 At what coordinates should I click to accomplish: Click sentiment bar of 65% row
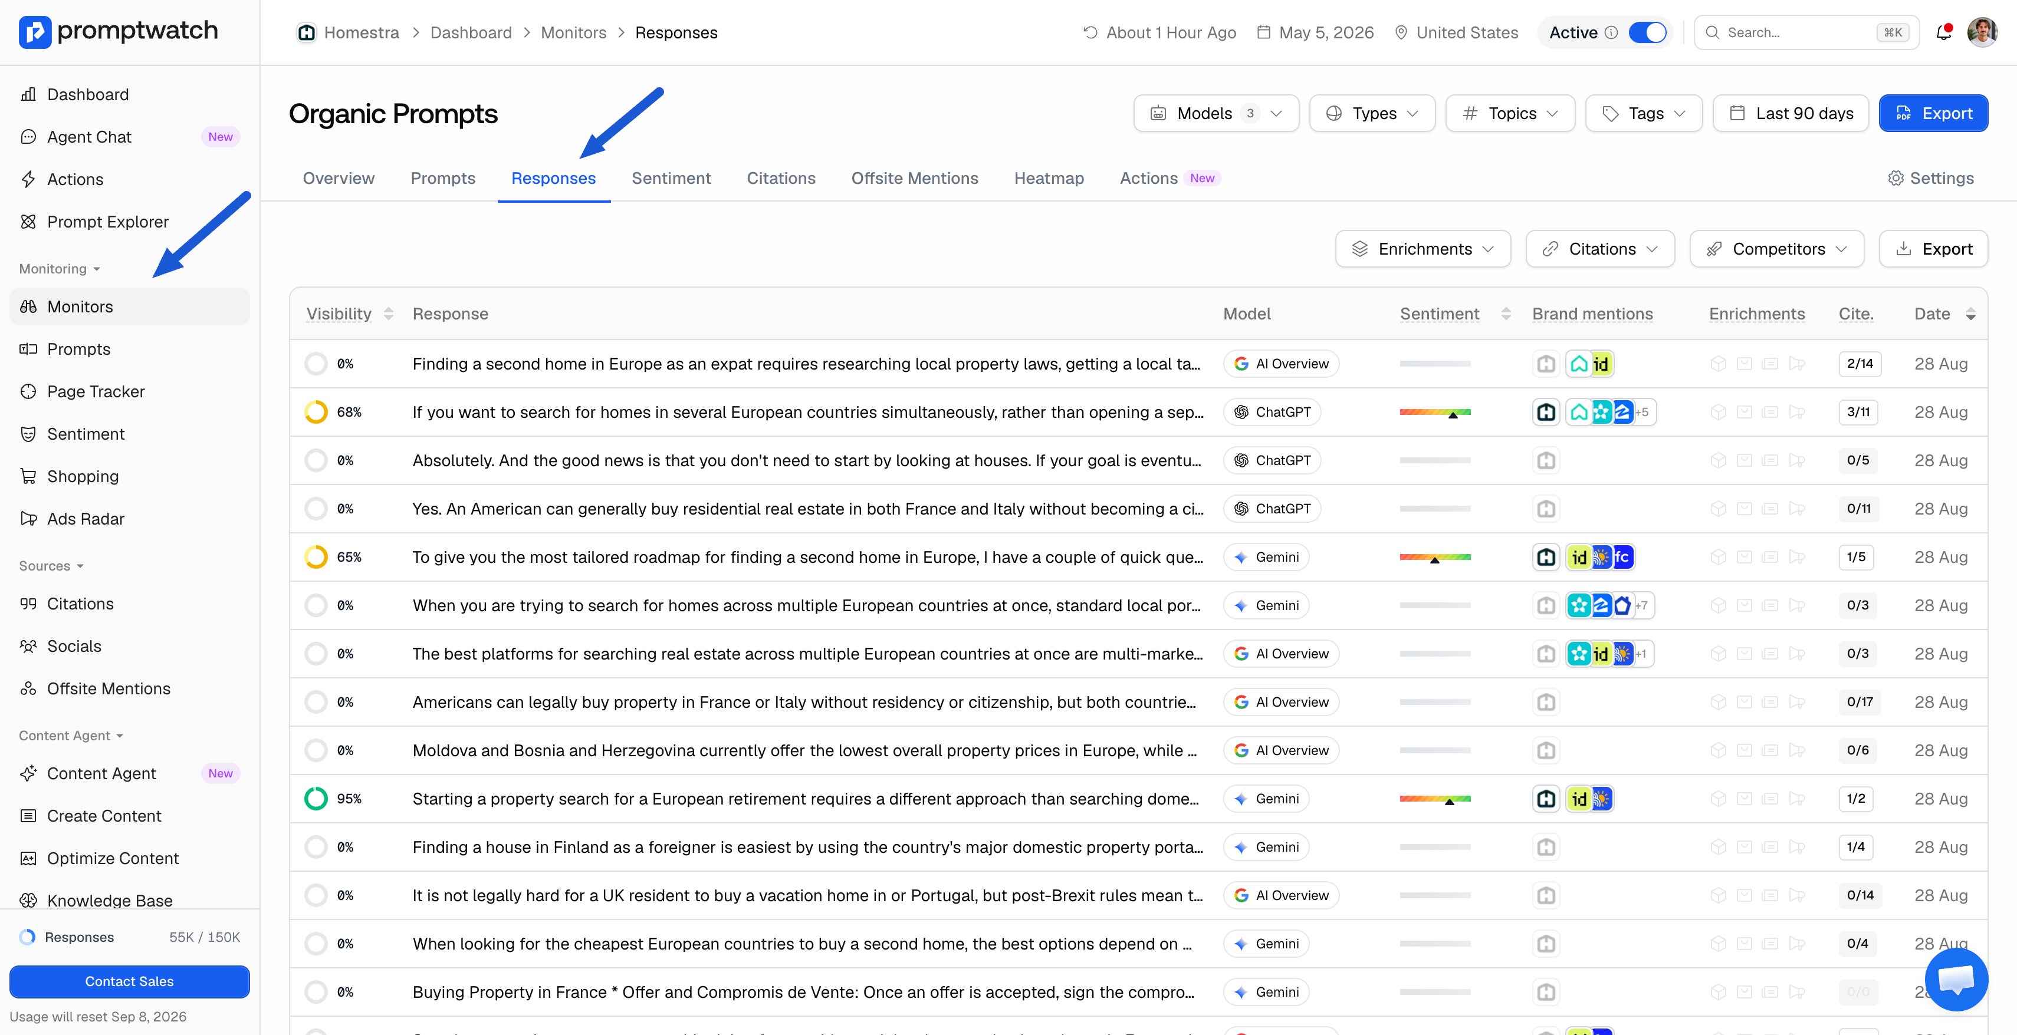[1435, 557]
